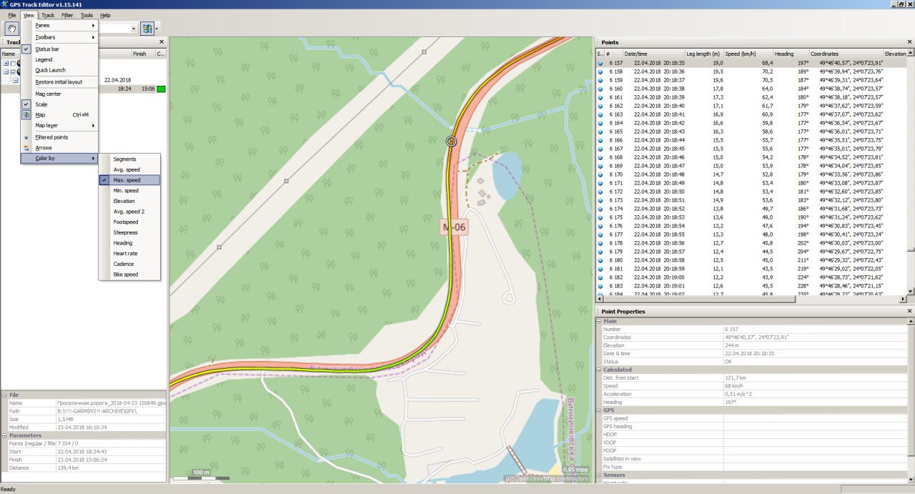Image resolution: width=915 pixels, height=494 pixels.
Task: Choose Restore initial layout
Action: 59,81
